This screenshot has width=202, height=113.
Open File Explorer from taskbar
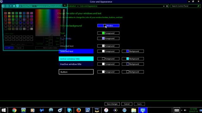tap(134, 110)
